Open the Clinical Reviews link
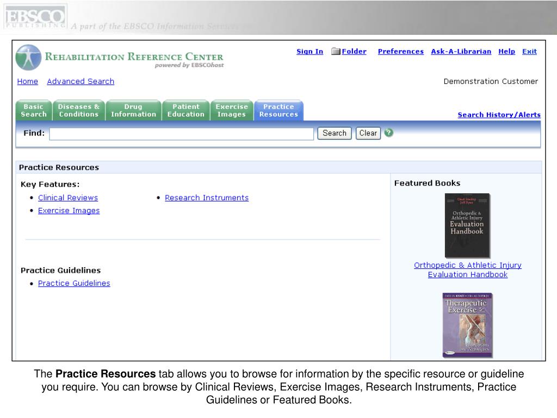Image resolution: width=557 pixels, height=418 pixels. click(68, 198)
